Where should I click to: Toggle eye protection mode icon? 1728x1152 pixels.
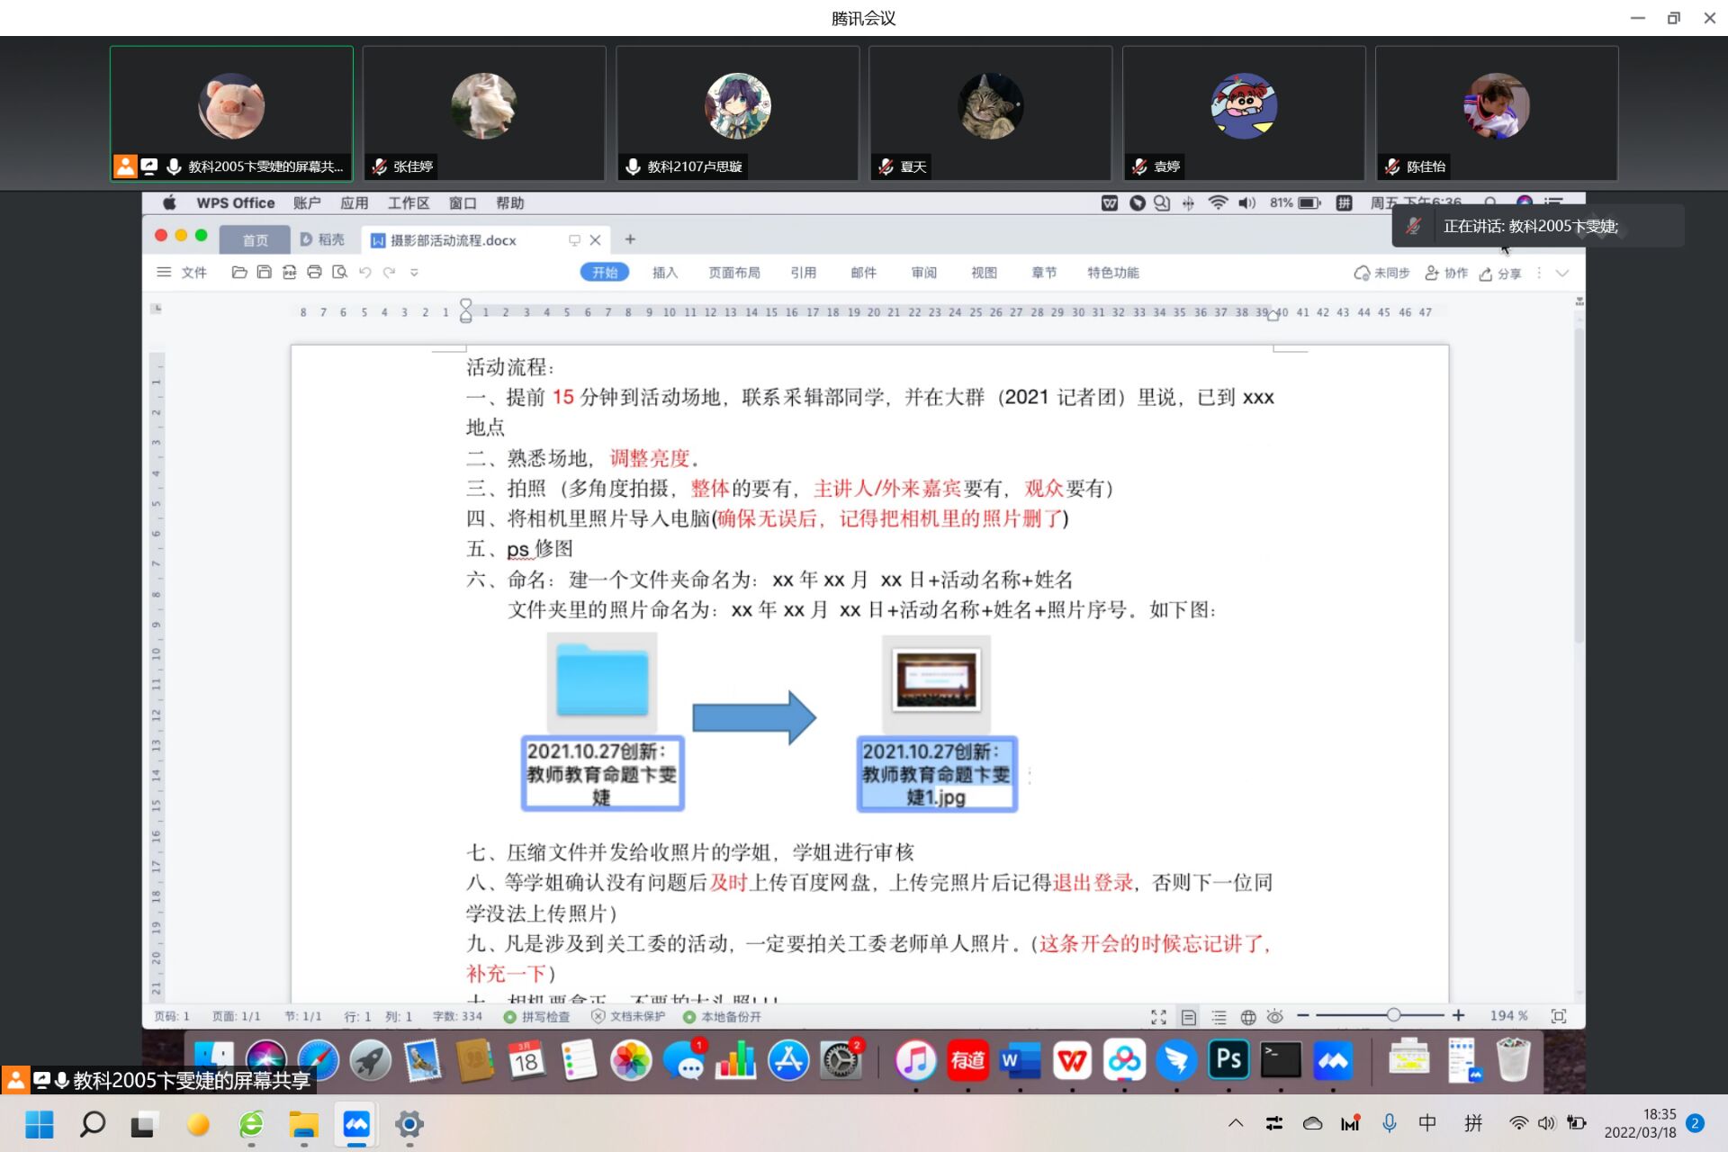click(x=1275, y=1017)
